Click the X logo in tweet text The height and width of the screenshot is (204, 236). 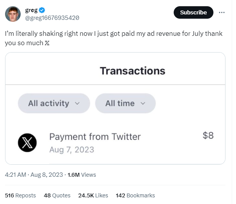(48, 43)
